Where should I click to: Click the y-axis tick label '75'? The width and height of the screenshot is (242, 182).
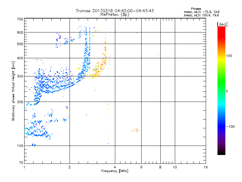[x=21, y=163]
